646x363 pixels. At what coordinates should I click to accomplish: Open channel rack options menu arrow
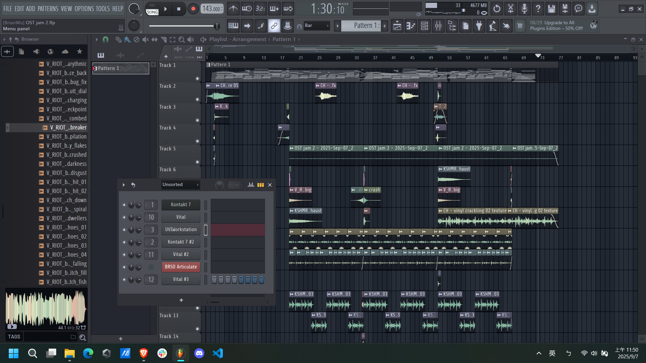124,185
